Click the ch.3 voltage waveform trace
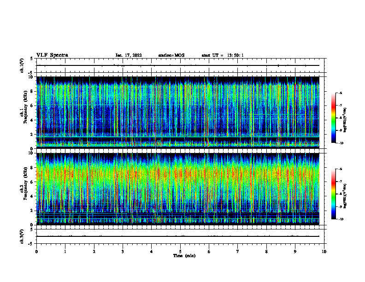Viewport: 365px width, 282px height. point(178,236)
